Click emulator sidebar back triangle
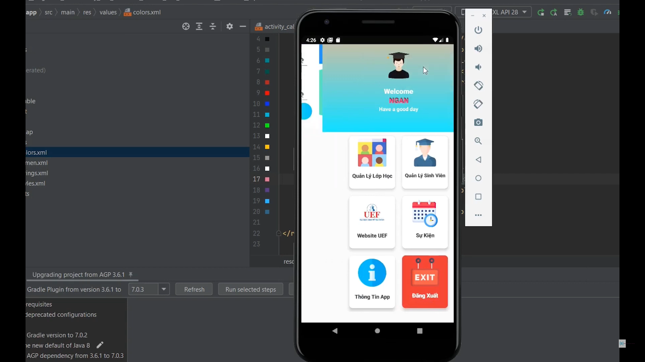645x362 pixels. coord(478,160)
